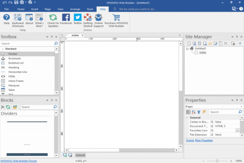
Task: Switch to the Insert ribbon tab
Action: (35, 9)
